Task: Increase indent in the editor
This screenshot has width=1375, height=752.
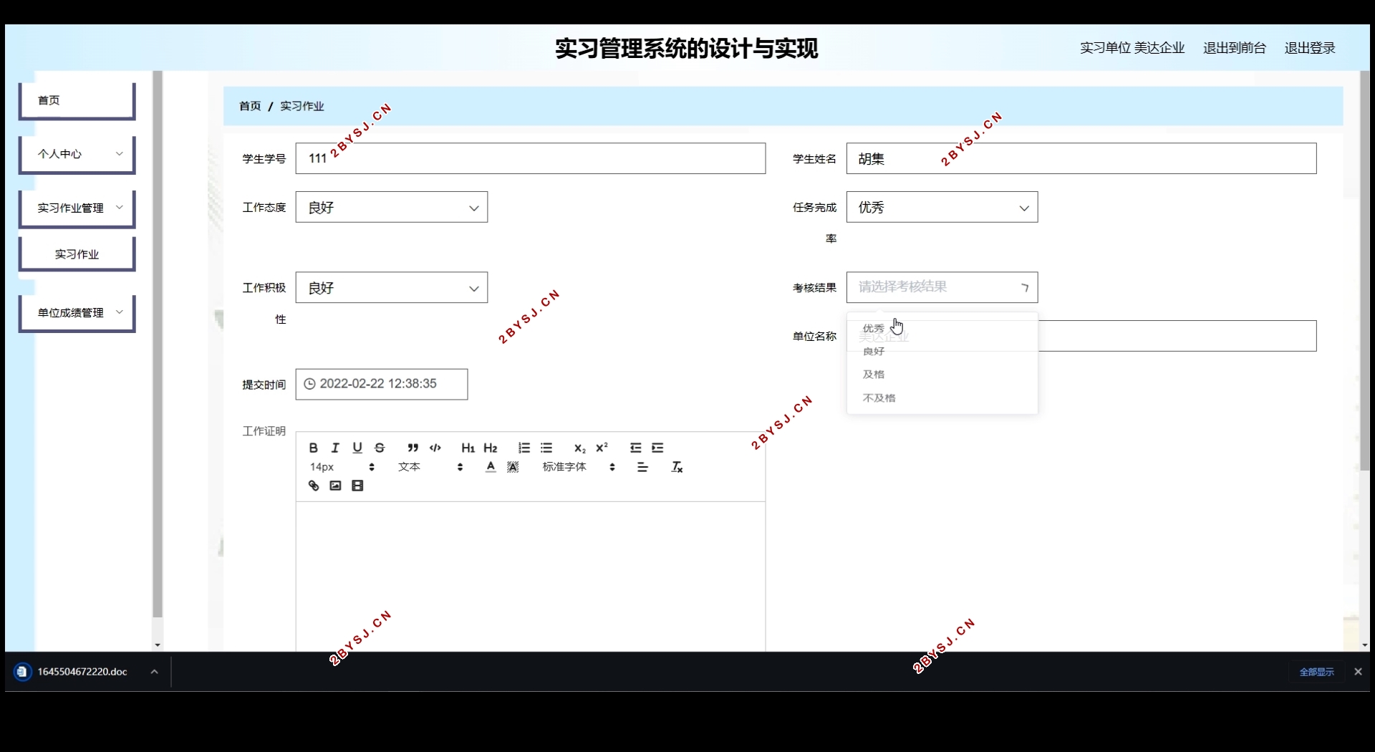Action: coord(657,448)
